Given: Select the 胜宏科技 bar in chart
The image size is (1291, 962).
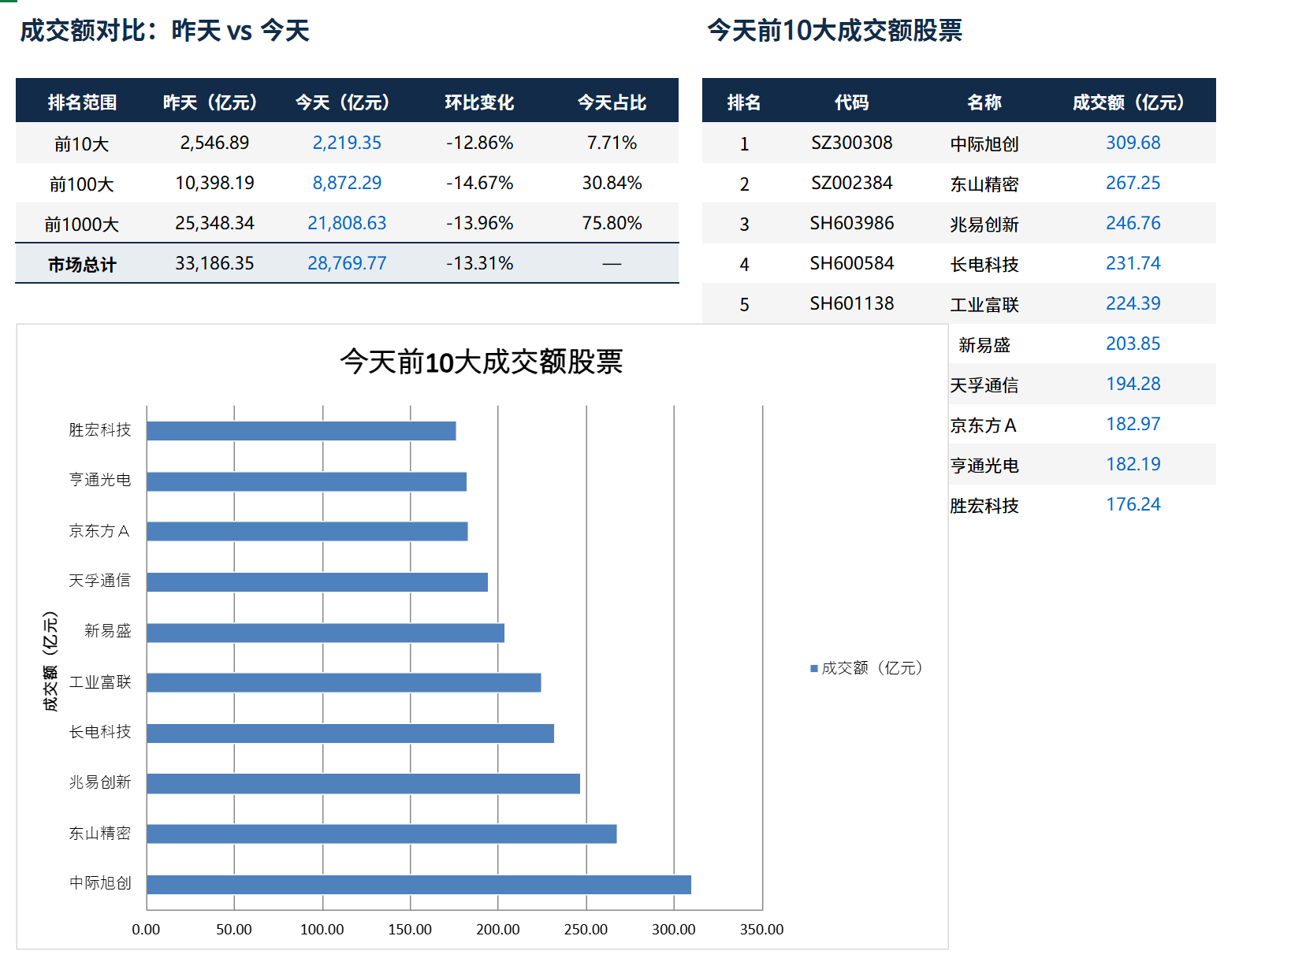Looking at the screenshot, I should [301, 431].
